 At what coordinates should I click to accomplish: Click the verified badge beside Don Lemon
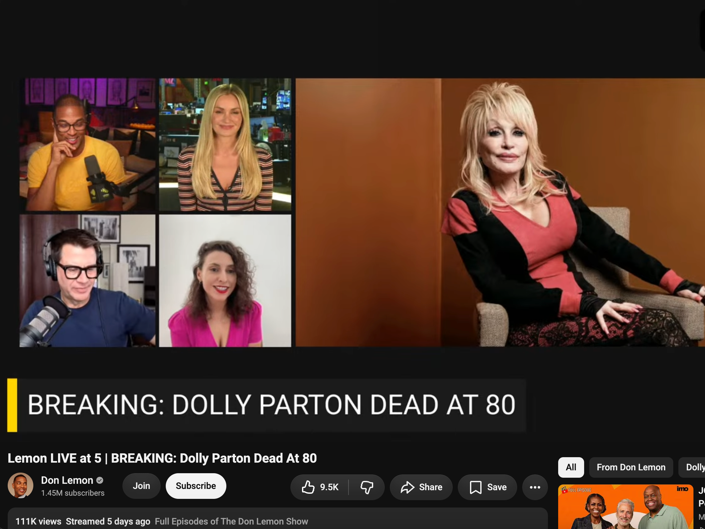point(100,480)
